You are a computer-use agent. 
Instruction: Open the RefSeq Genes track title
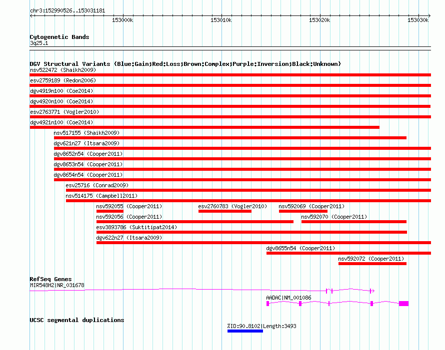pyautogui.click(x=51, y=279)
